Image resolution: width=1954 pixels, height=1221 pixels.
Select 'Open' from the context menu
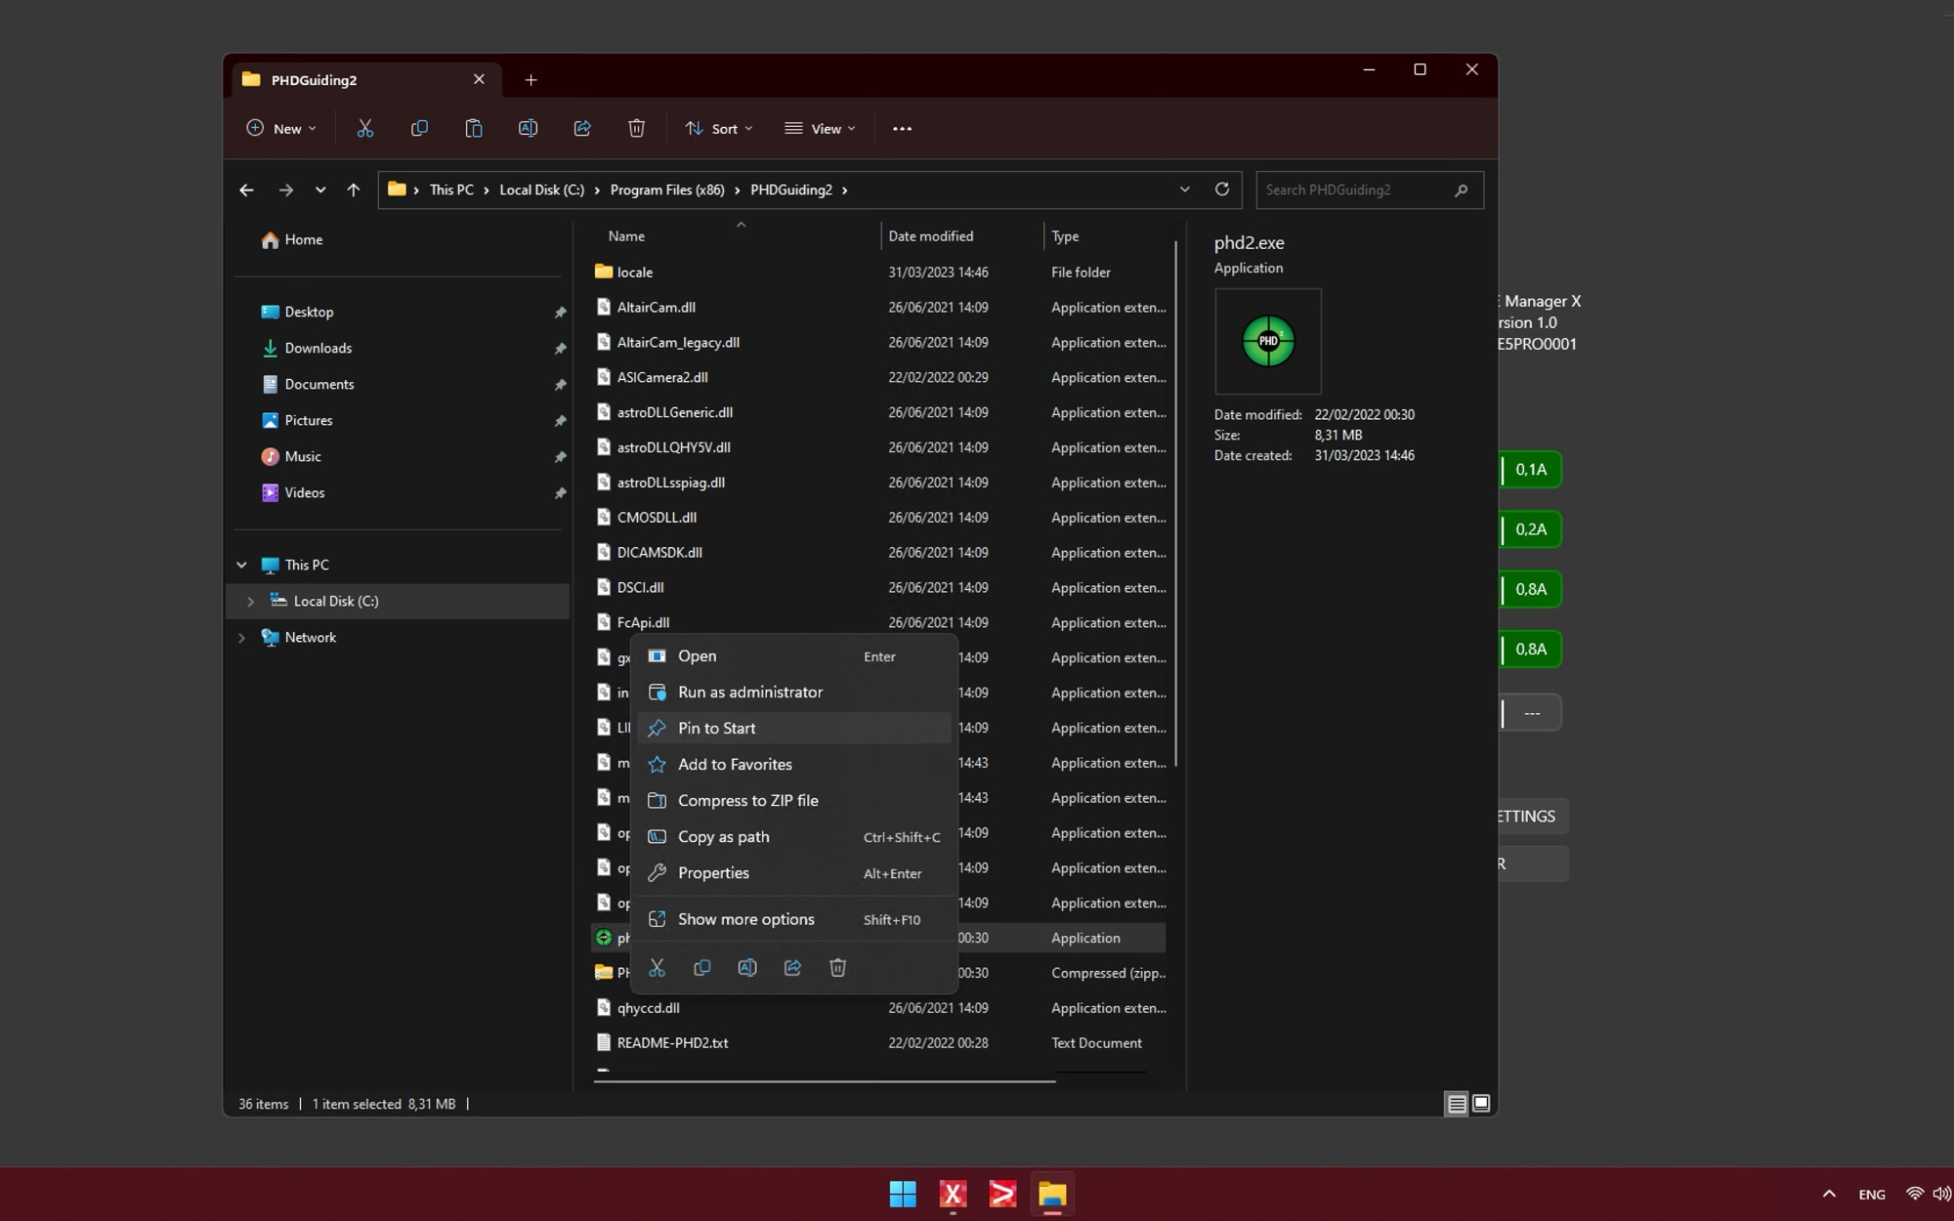pos(697,654)
